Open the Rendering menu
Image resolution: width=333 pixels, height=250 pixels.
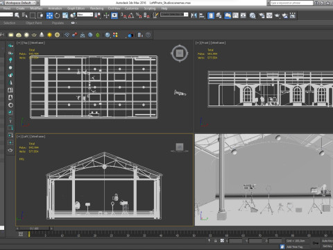pos(96,8)
